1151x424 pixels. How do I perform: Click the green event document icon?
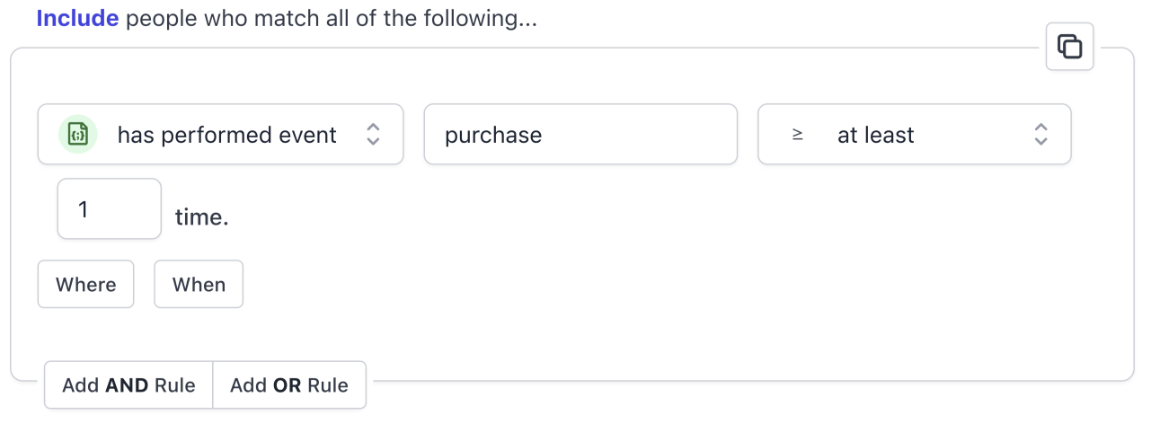tap(77, 135)
